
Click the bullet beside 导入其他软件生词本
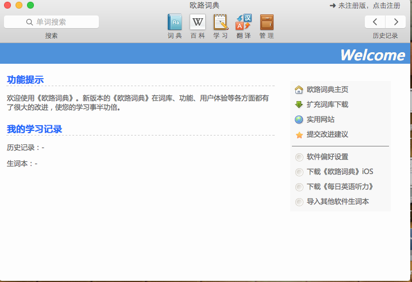coord(299,202)
